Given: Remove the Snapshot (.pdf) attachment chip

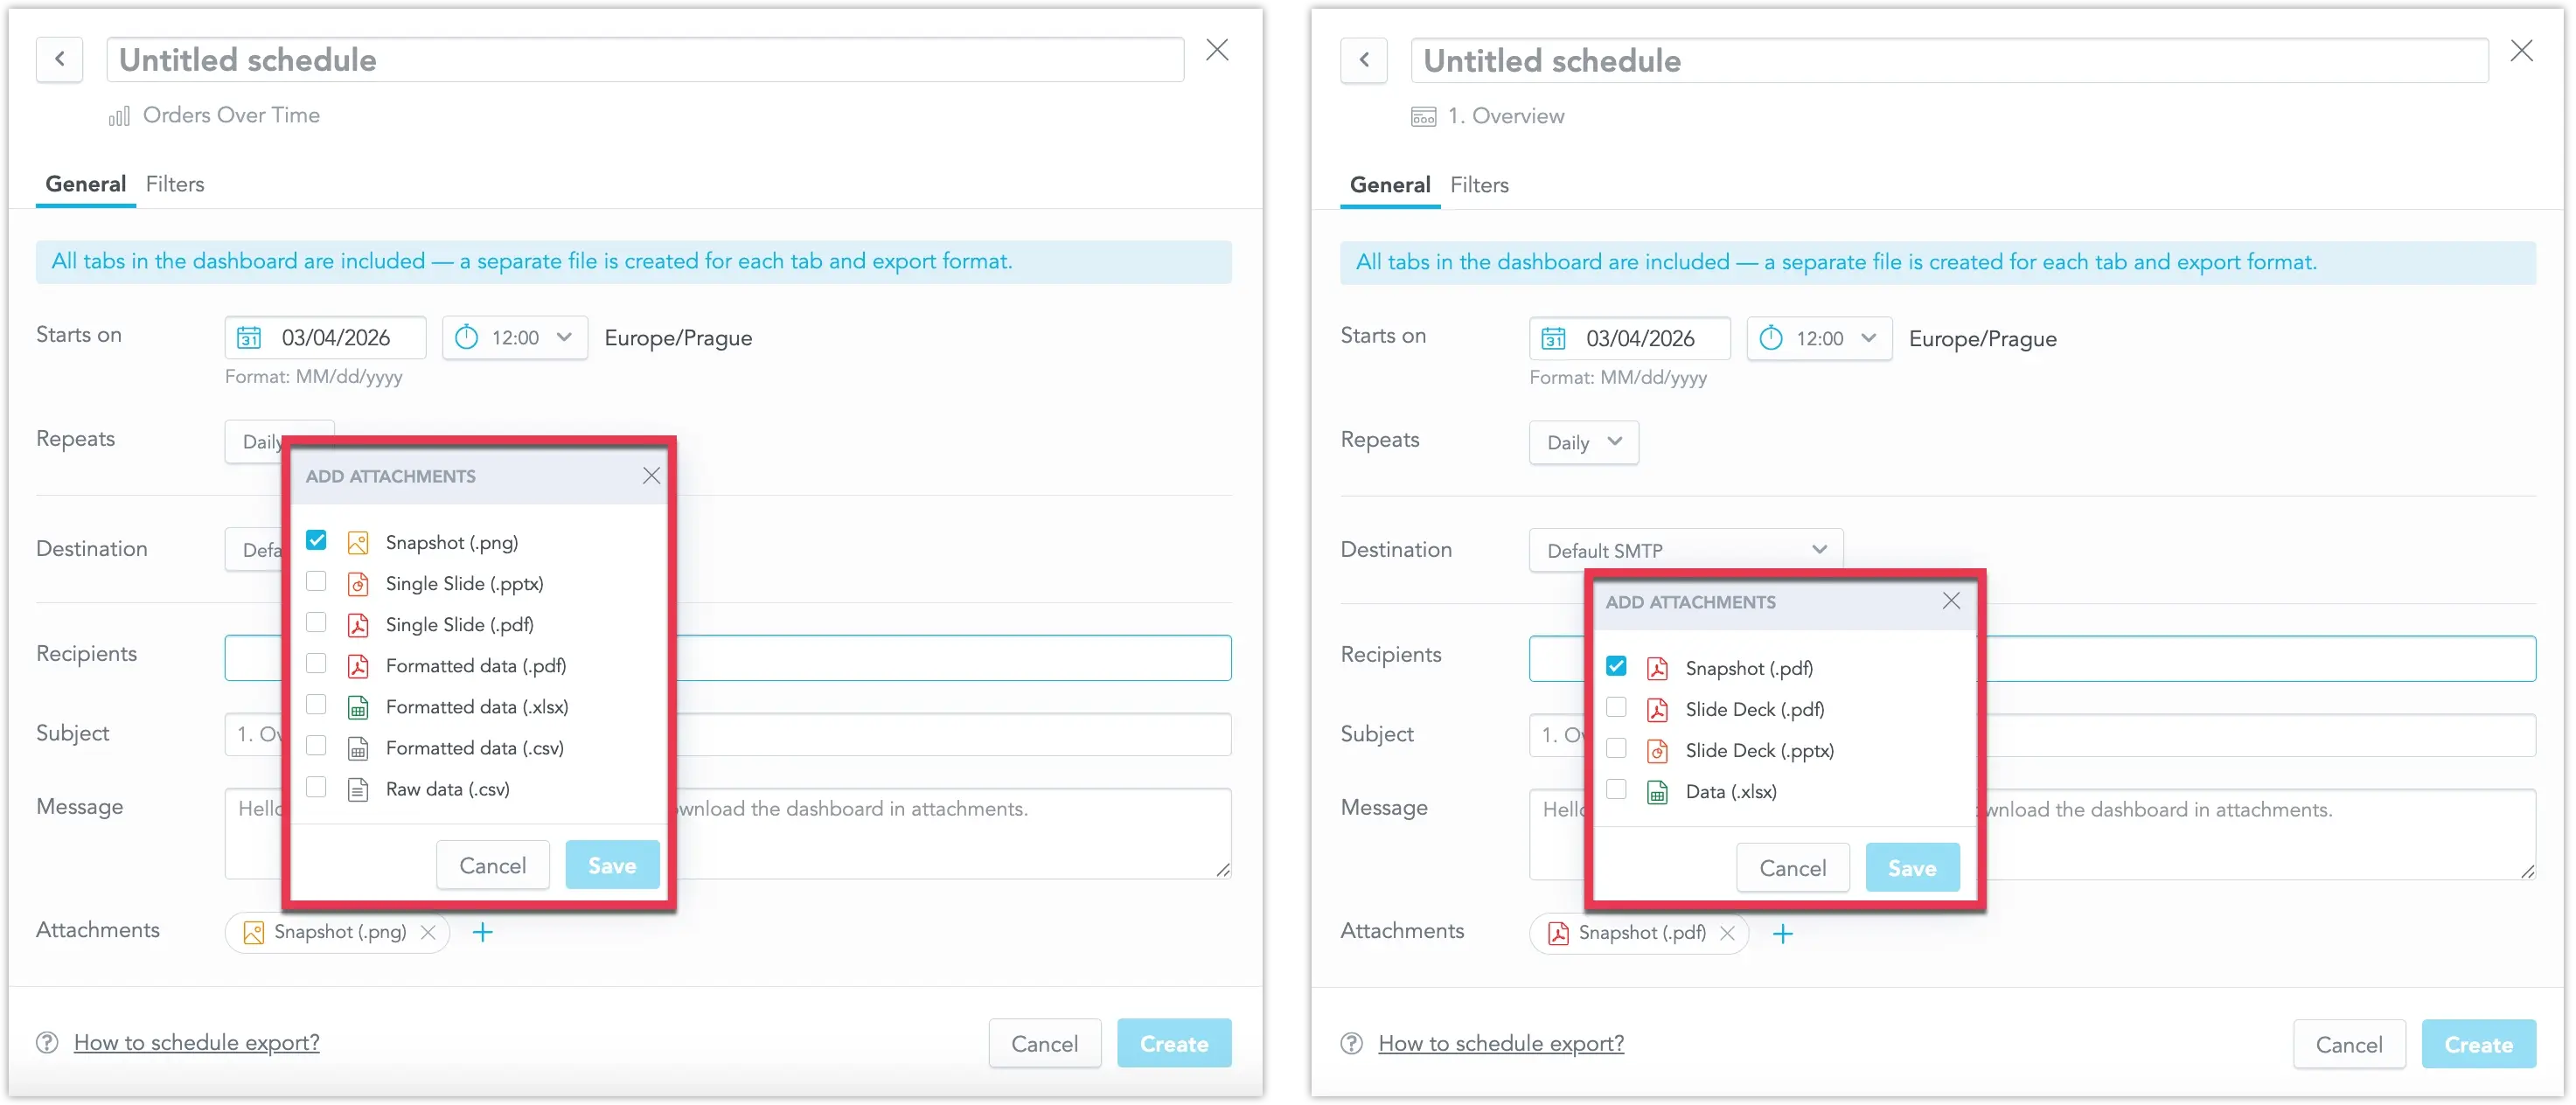Looking at the screenshot, I should (1727, 933).
